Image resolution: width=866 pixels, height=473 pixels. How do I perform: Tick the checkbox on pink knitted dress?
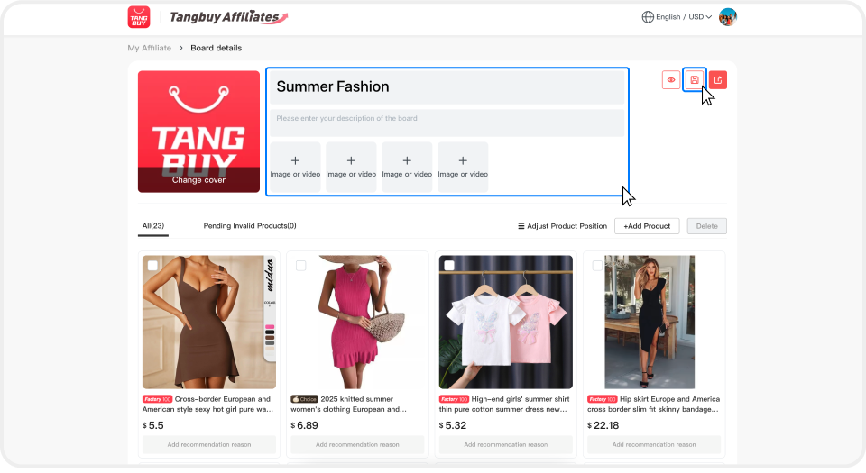click(301, 266)
